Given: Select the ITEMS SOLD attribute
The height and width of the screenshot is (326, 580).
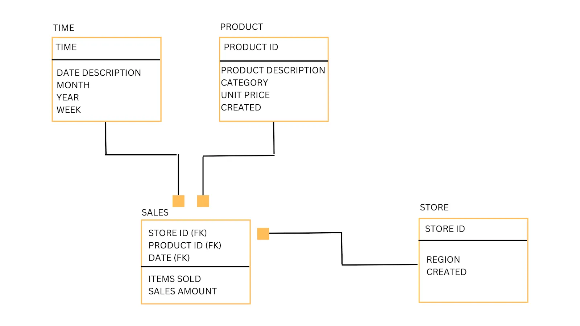Looking at the screenshot, I should (x=175, y=279).
